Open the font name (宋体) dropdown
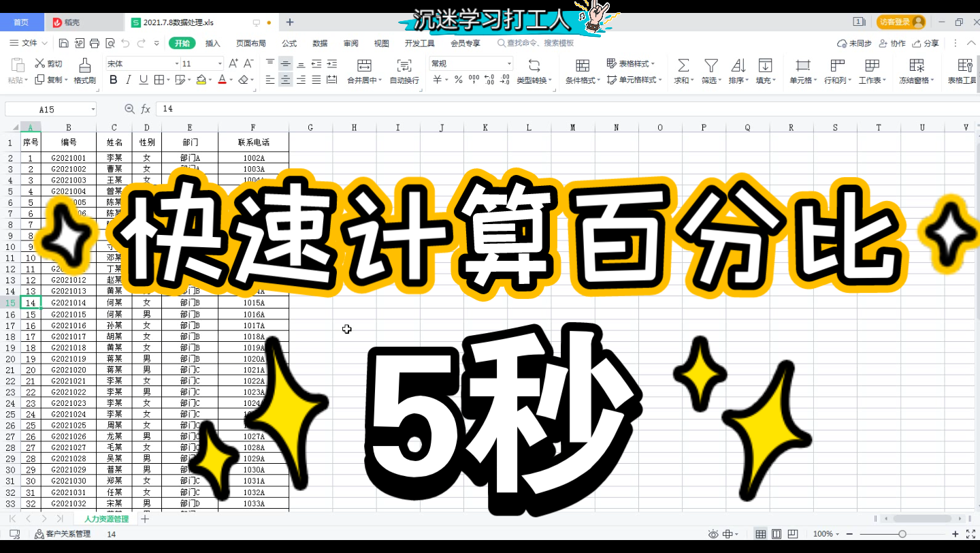The height and width of the screenshot is (553, 980). [x=176, y=63]
